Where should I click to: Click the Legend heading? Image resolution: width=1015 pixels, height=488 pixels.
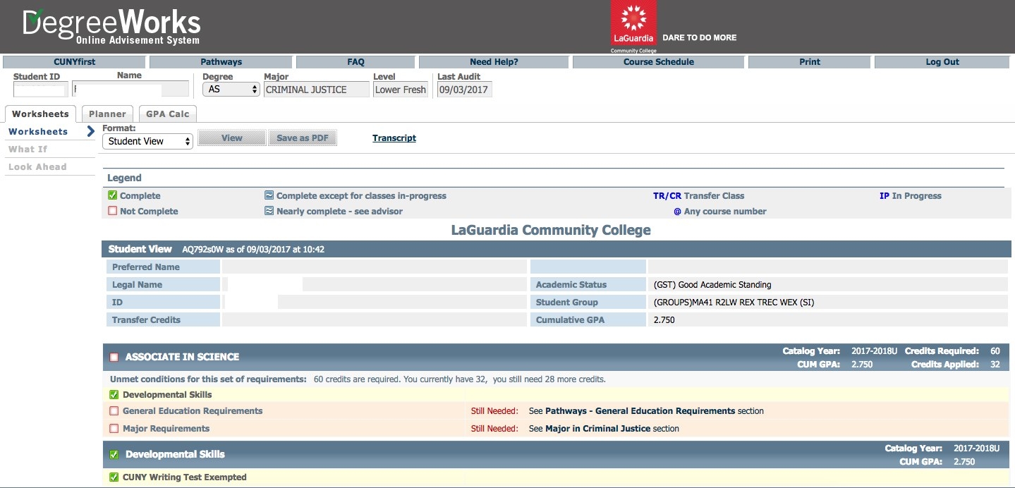124,178
